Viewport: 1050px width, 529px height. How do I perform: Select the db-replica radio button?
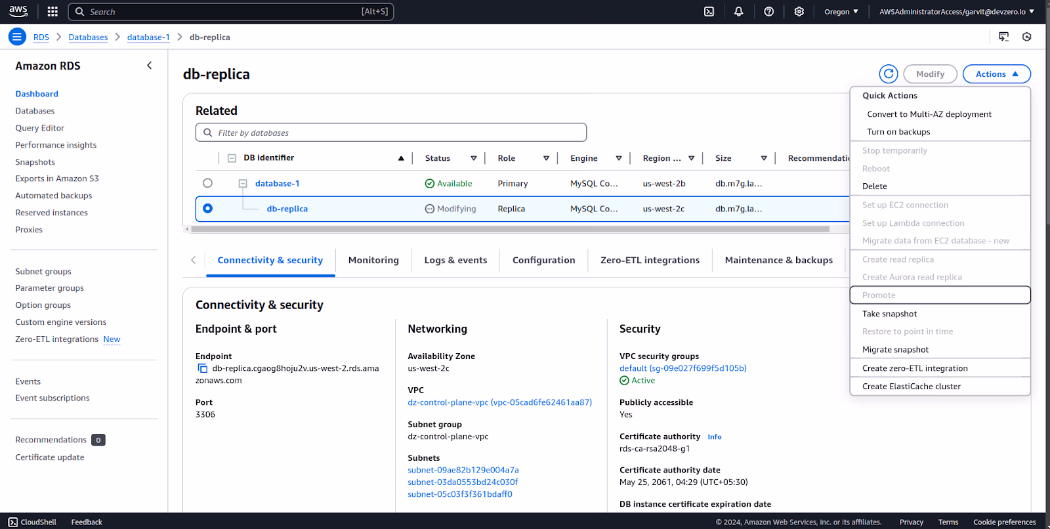tap(207, 208)
